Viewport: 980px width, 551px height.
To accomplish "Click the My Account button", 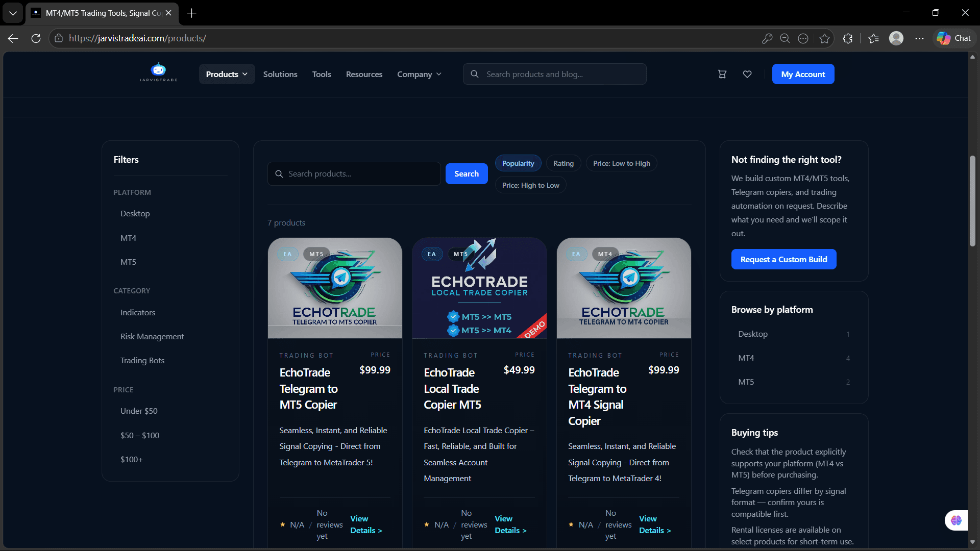I will click(x=803, y=74).
